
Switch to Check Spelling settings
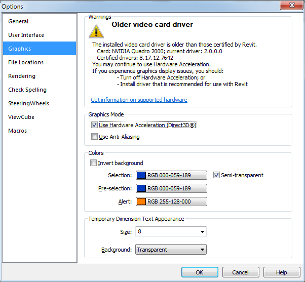[x=40, y=90]
